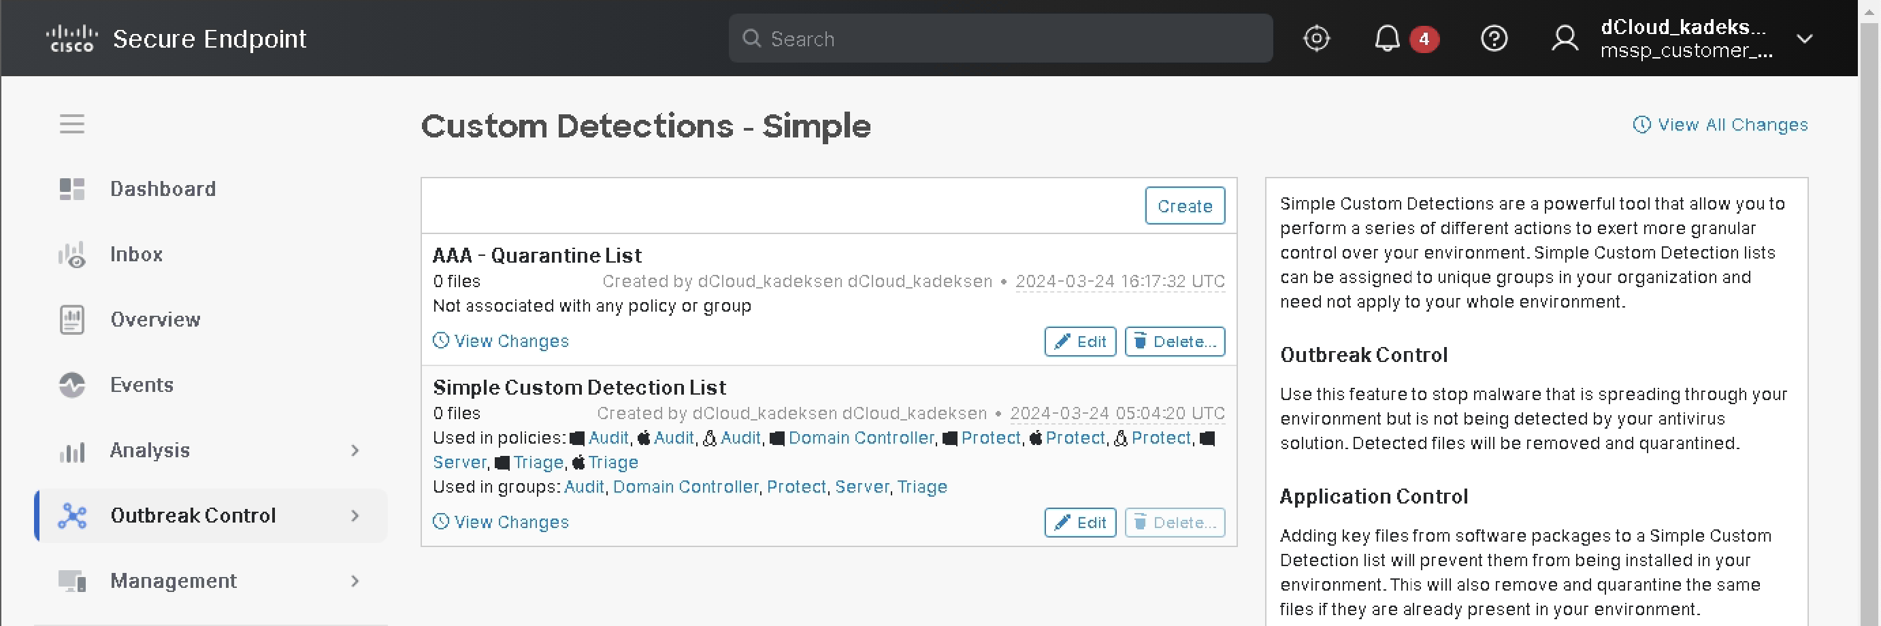Open the View All Changes link
This screenshot has width=1881, height=626.
1720,125
